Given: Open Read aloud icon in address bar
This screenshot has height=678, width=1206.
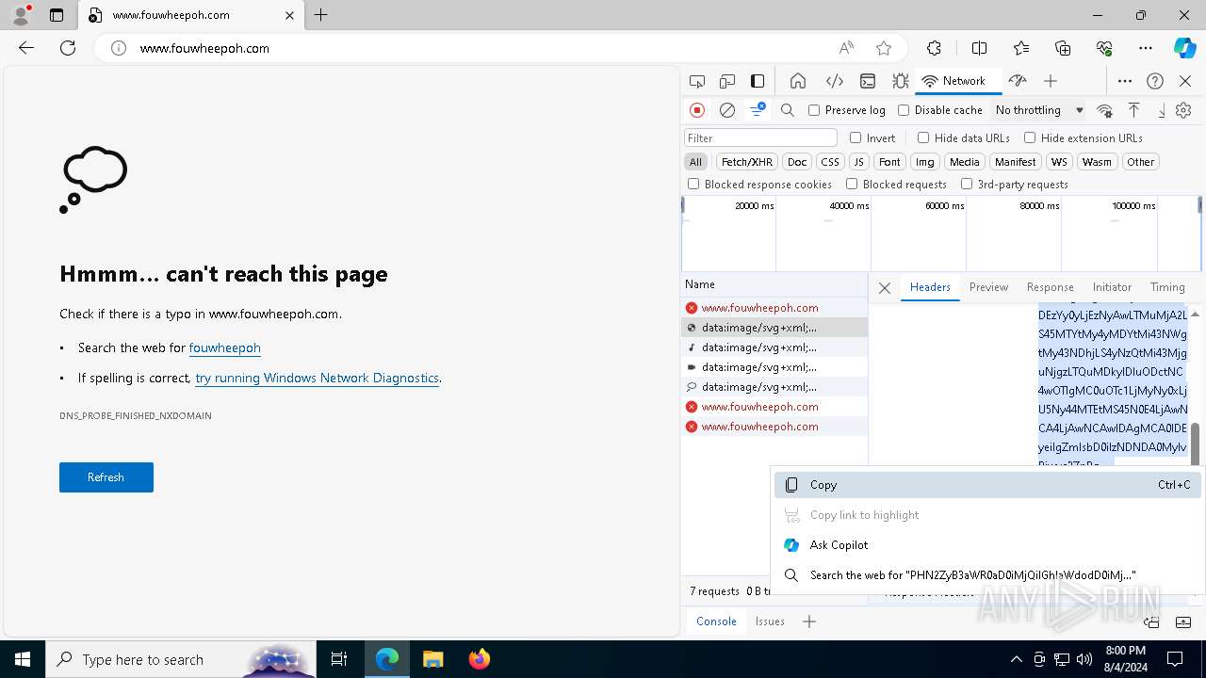Looking at the screenshot, I should pyautogui.click(x=846, y=48).
